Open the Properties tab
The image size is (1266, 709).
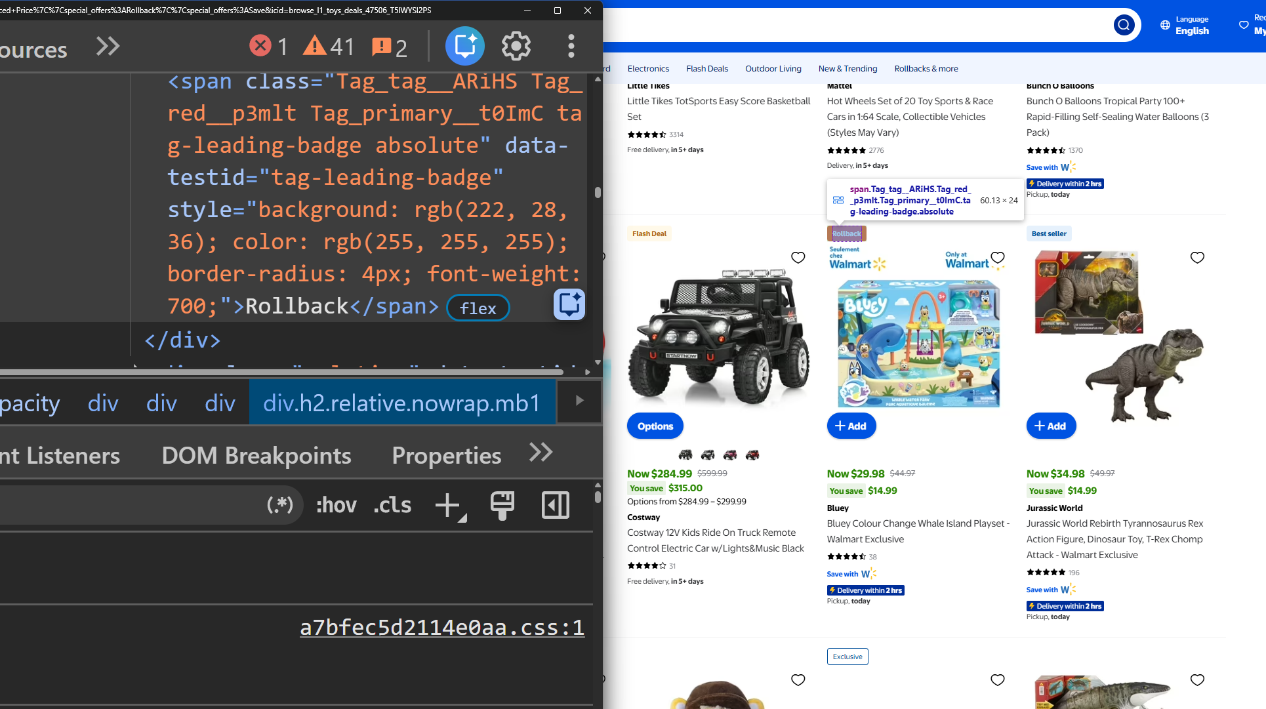pyautogui.click(x=447, y=455)
